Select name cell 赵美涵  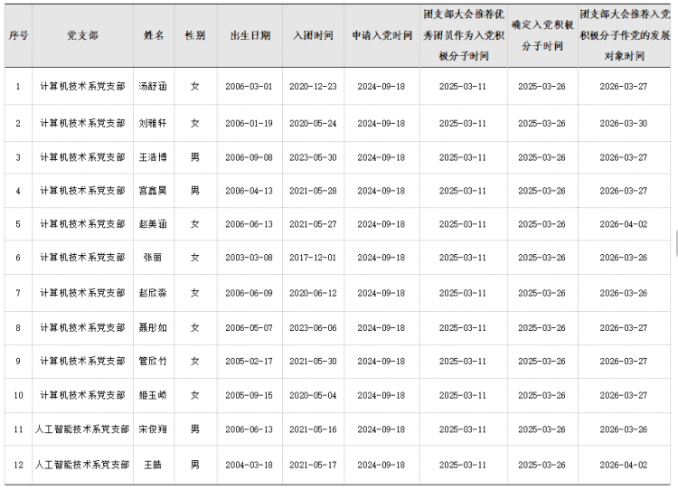point(153,224)
